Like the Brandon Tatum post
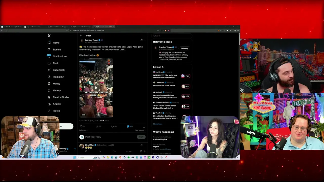324x182 pixels. coord(113,126)
